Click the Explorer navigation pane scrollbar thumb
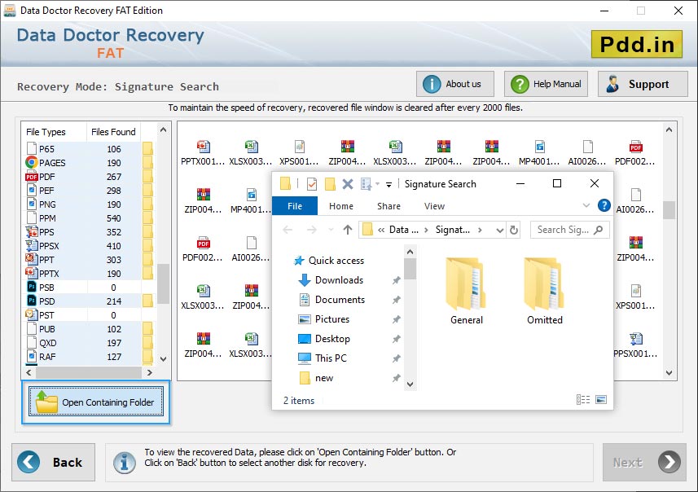The height and width of the screenshot is (492, 698). point(410,269)
